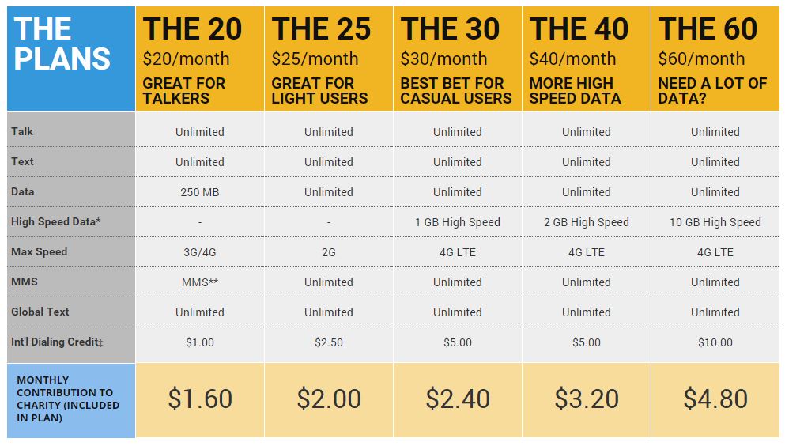
Task: Click the $4.80 charity contribution amount
Action: (715, 399)
